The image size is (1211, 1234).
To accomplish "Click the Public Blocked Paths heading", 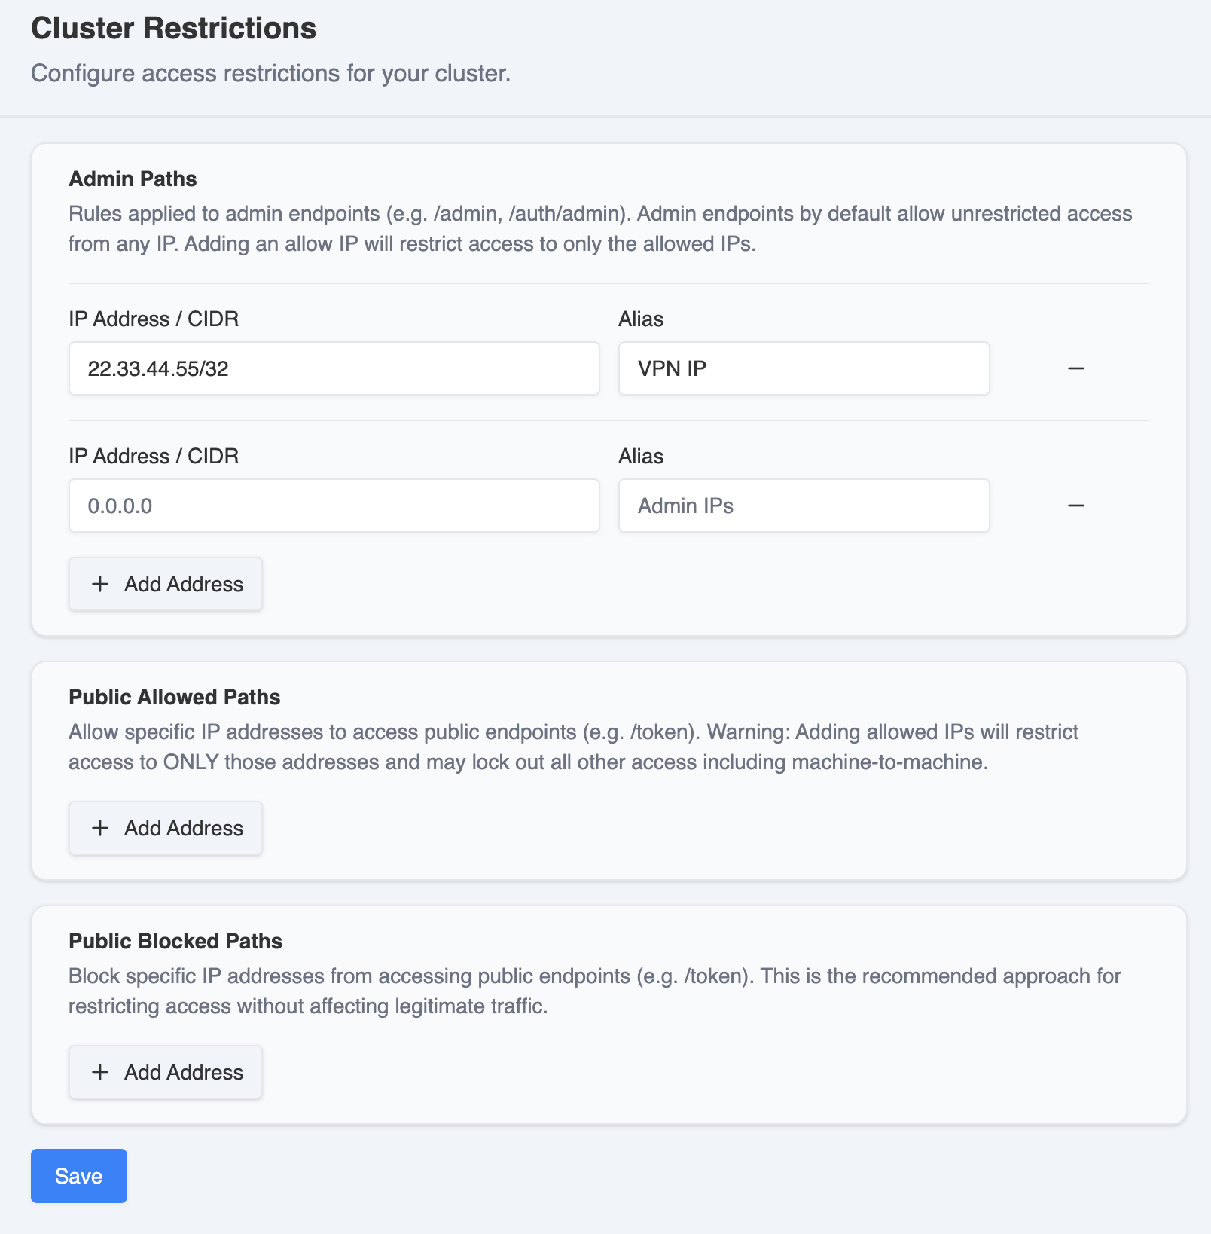I will pos(175,941).
